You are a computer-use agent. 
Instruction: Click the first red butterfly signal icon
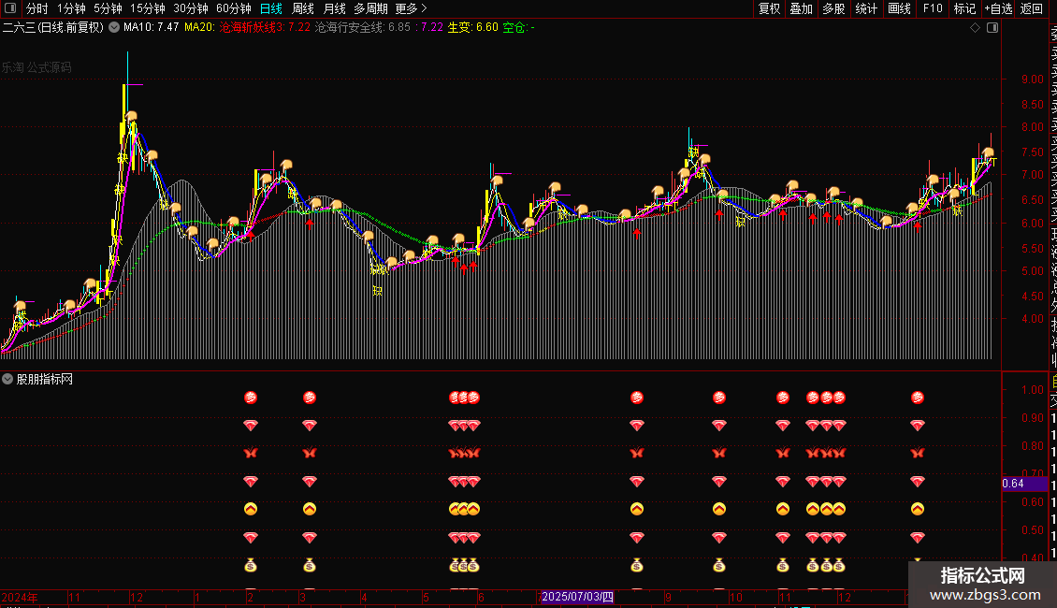coord(250,454)
